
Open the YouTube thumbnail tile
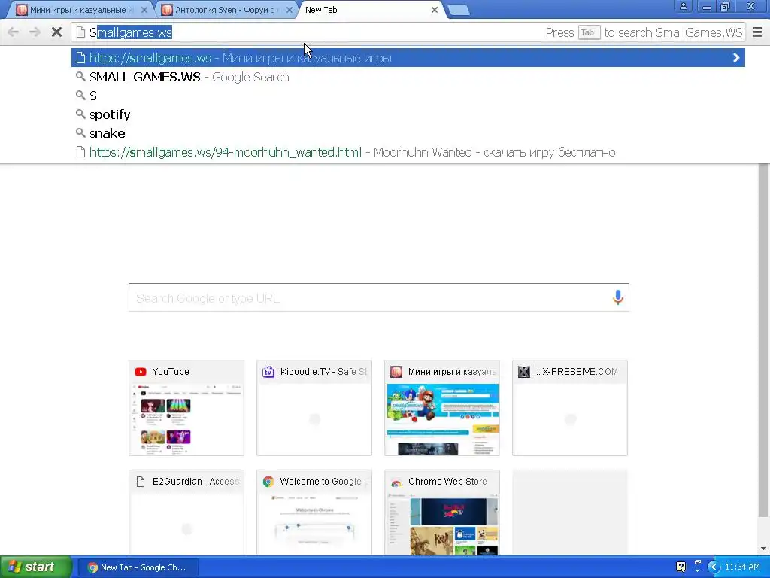tap(186, 408)
